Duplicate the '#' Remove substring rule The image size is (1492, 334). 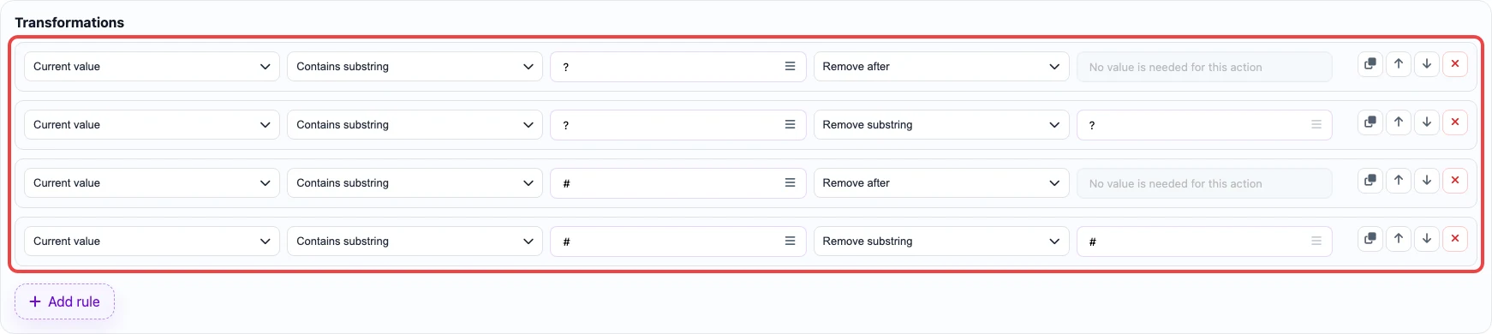point(1370,239)
